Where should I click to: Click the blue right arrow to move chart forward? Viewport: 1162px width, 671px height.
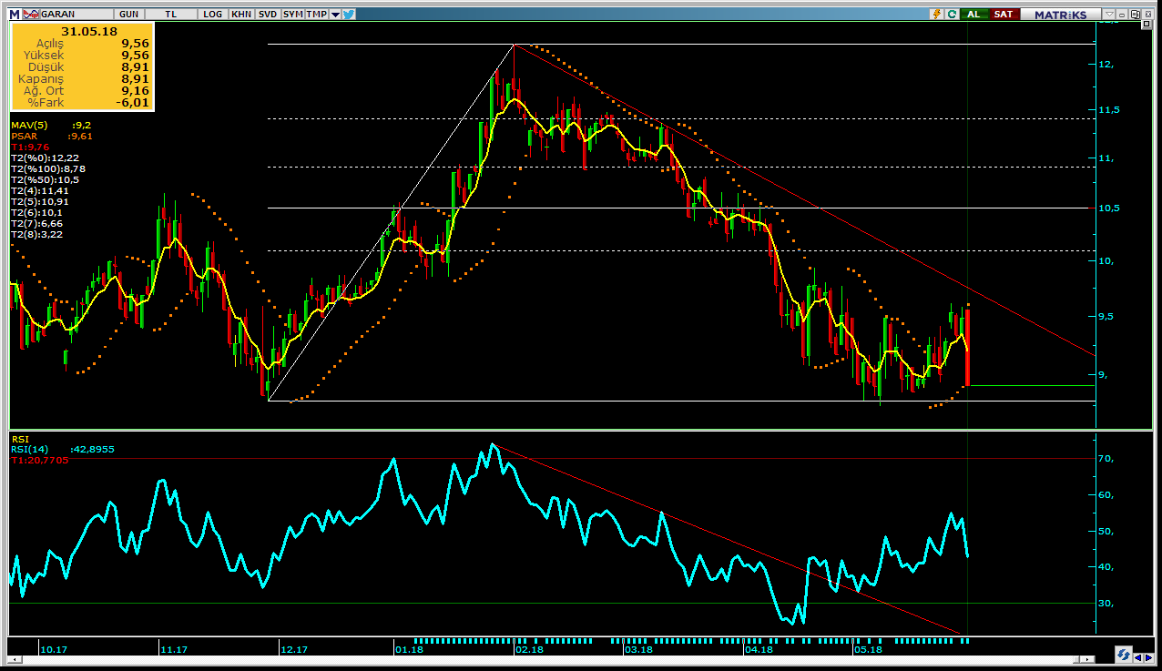click(x=1149, y=657)
